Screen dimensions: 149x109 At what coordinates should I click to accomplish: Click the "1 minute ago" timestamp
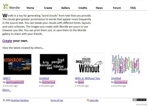82,86
